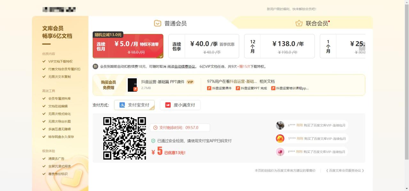Image resolution: width=409 pixels, height=191 pixels.
Task: Show more plans with the right arrow
Action: coord(362,46)
